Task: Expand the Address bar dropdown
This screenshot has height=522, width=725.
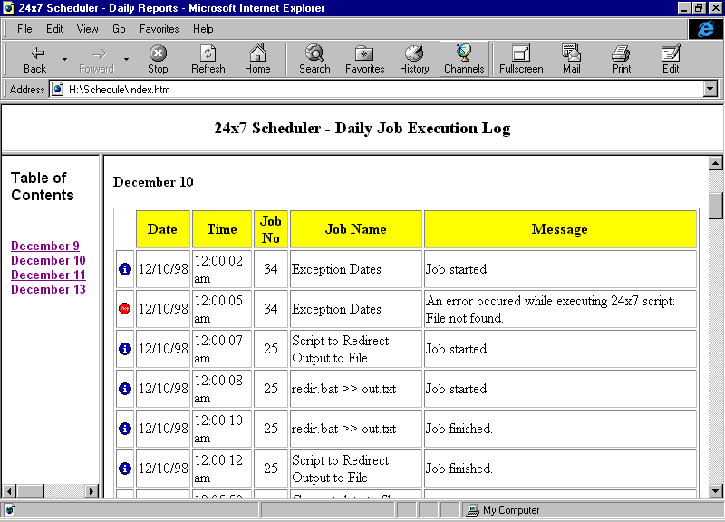Action: tap(710, 89)
